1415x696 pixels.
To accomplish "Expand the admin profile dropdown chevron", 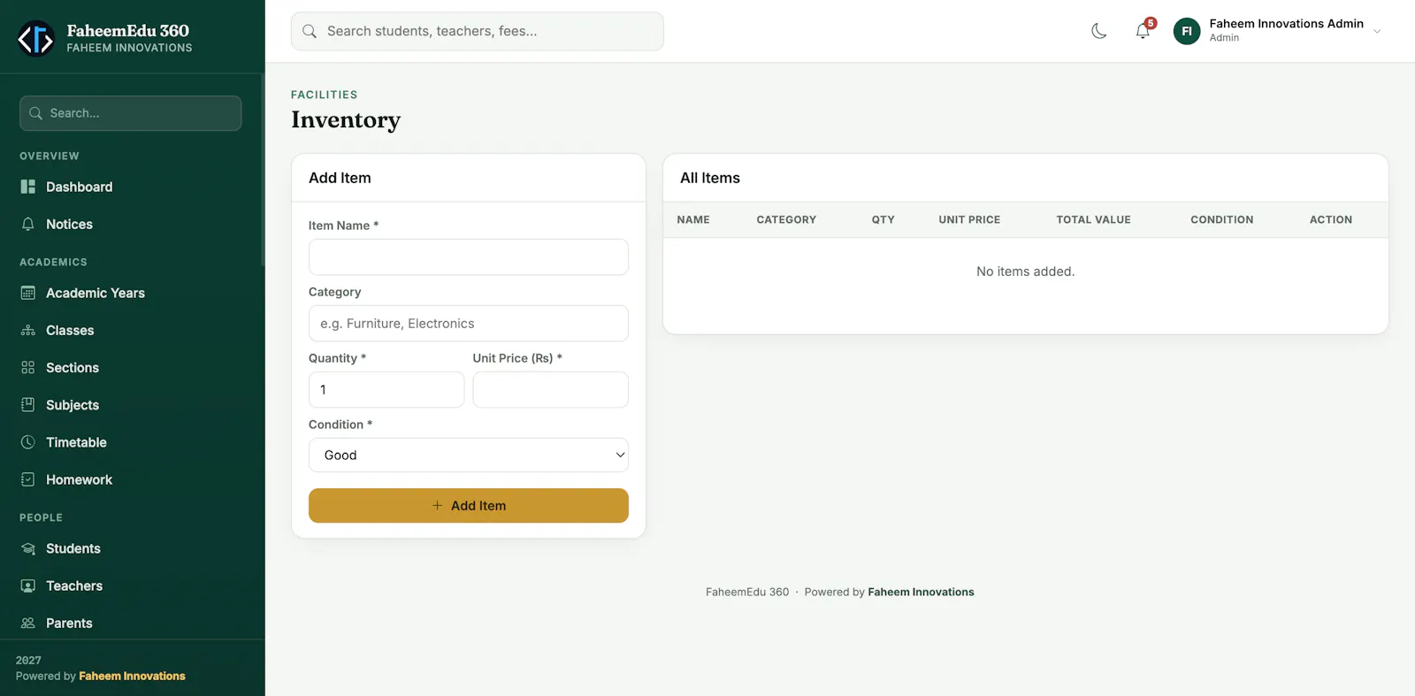I will pyautogui.click(x=1377, y=31).
